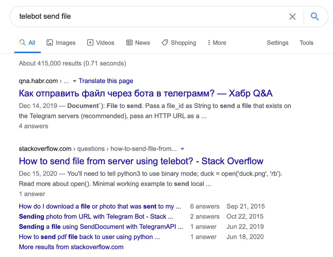Click the About 415,000 results text
The width and height of the screenshot is (333, 257).
(72, 63)
